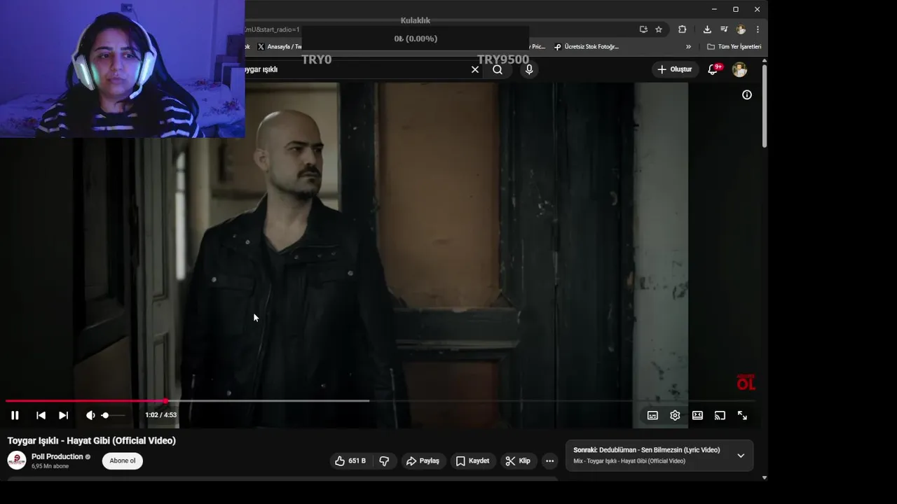Screen dimensions: 897x504
Task: Open Anasayfa / Twitter bookmark
Action: [279, 47]
